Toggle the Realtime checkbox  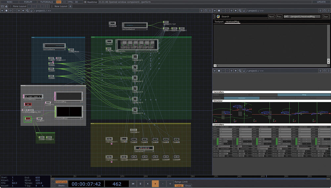pyautogui.click(x=85, y=2)
